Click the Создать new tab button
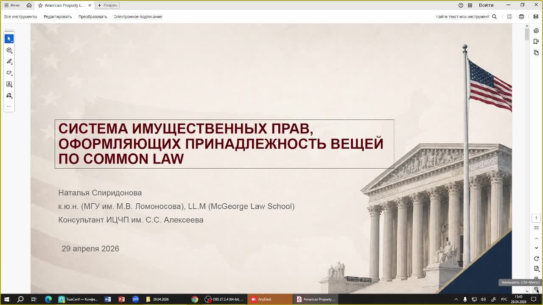The width and height of the screenshot is (543, 305). (x=107, y=5)
